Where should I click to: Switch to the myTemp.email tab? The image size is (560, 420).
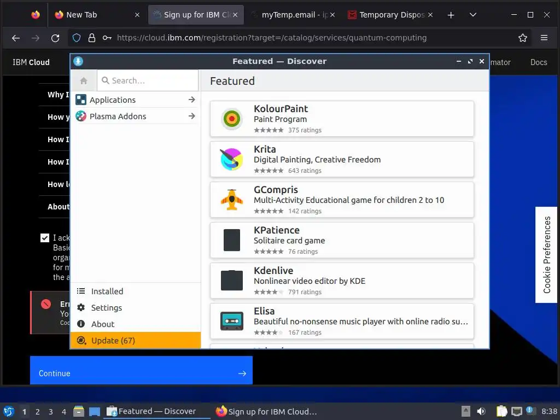(x=293, y=15)
